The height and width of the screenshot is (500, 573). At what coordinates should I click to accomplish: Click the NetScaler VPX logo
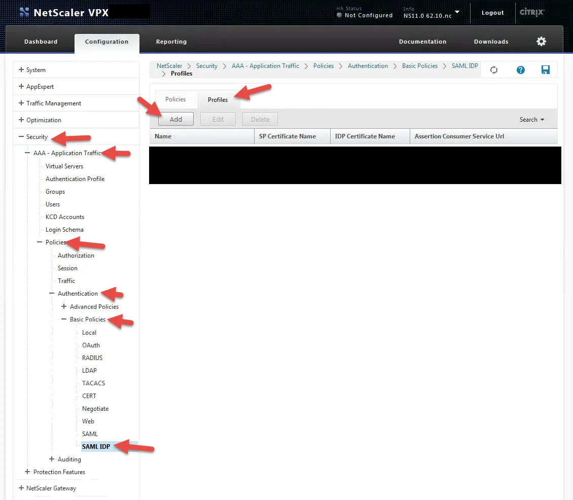coord(64,13)
